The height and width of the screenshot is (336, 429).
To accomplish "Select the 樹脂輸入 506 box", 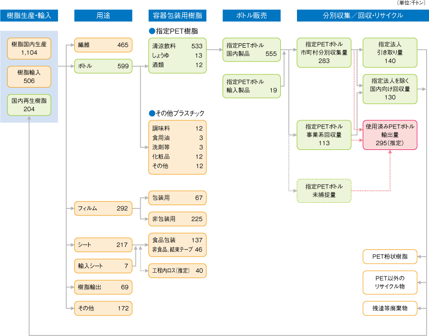I will pos(29,76).
